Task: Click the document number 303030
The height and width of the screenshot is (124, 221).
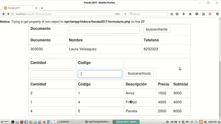Action: click(37, 49)
